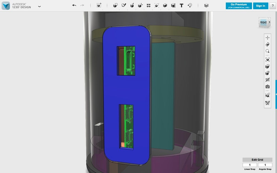Click the Autodesk 123D Design logo

point(6,6)
